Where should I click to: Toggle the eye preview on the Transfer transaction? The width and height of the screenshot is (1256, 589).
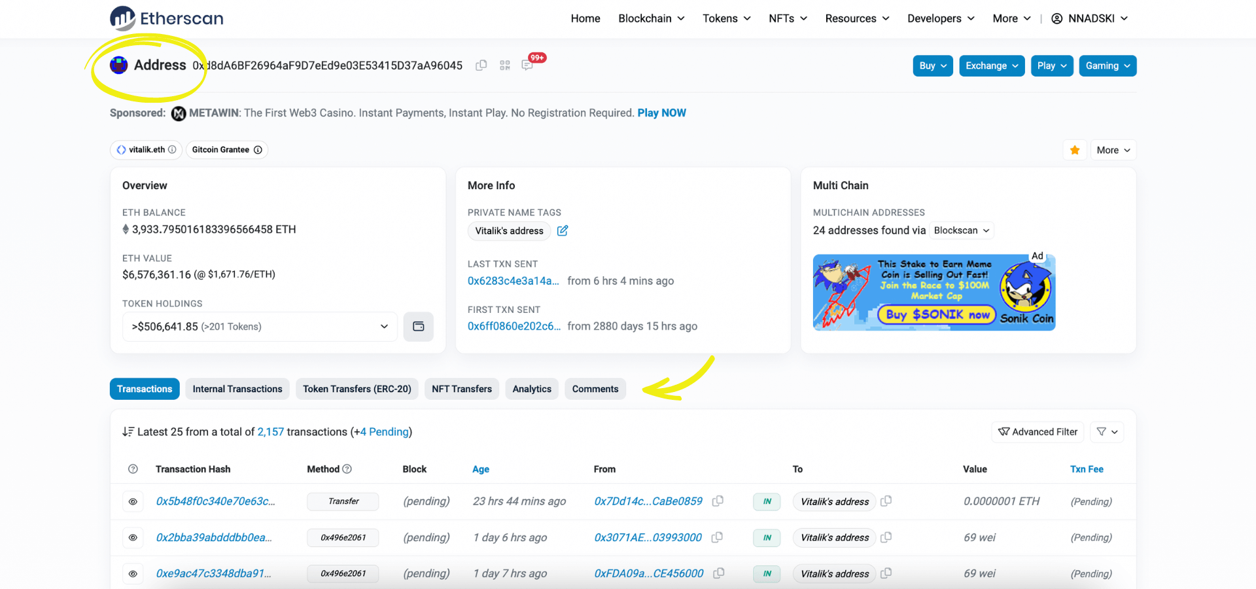point(133,501)
